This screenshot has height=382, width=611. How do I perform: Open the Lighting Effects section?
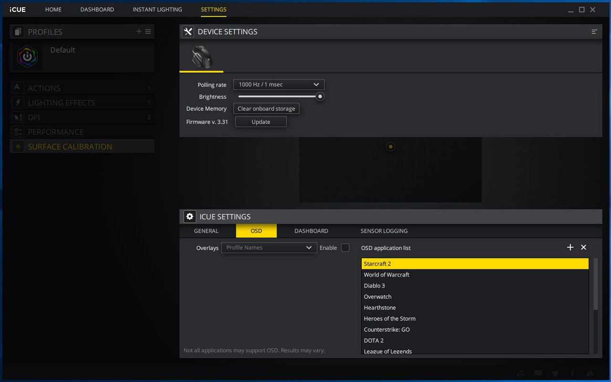click(82, 103)
